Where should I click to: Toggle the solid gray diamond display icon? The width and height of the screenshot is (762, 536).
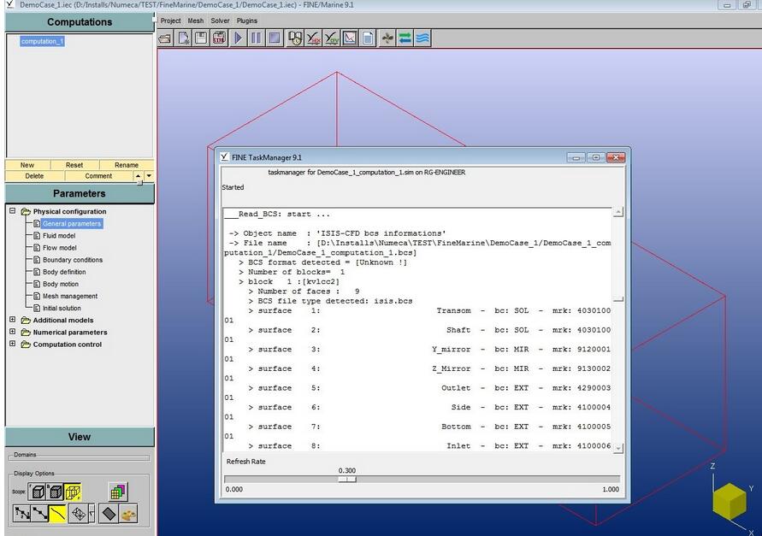109,513
